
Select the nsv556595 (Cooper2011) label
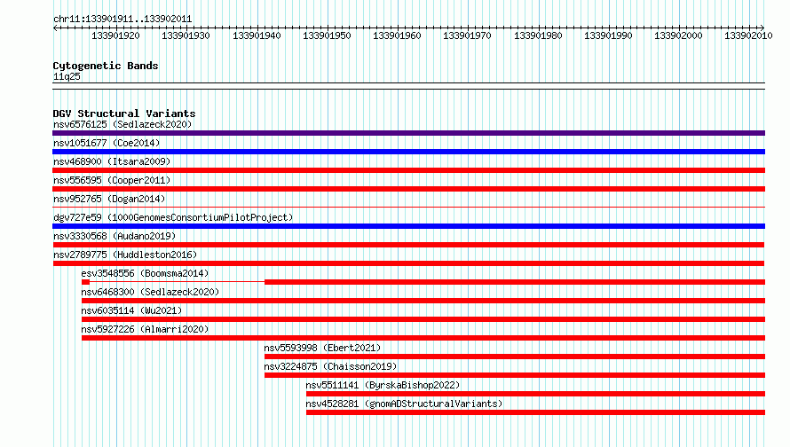(x=112, y=180)
